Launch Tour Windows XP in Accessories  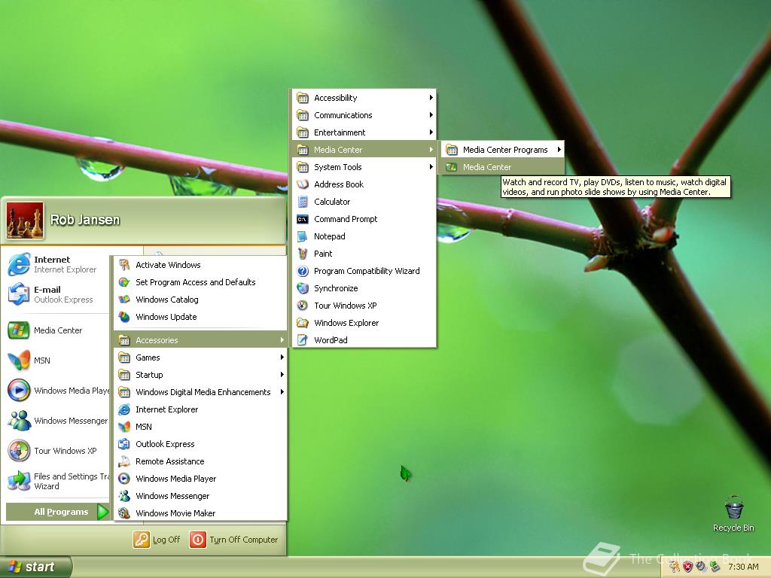364,306
